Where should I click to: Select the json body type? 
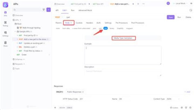(x=94, y=28)
